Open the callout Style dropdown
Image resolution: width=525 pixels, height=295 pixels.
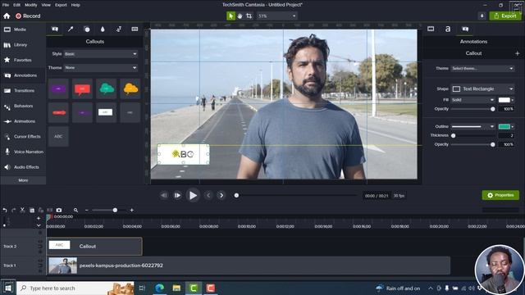100,54
